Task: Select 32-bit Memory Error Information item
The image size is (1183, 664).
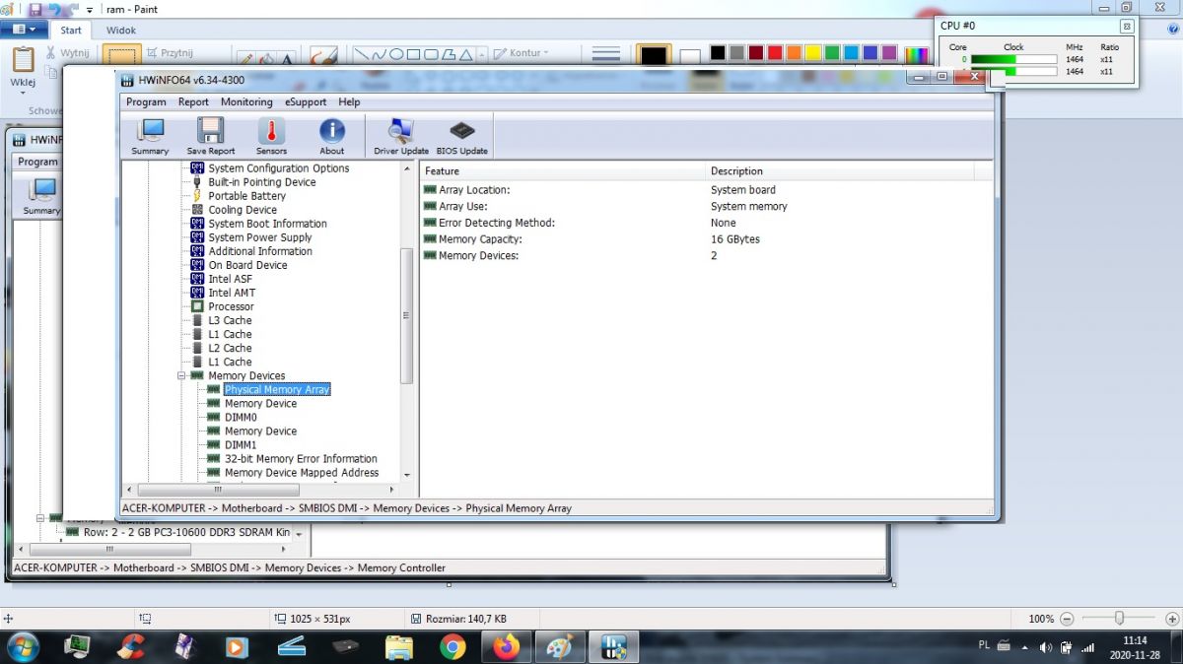Action: tap(301, 458)
